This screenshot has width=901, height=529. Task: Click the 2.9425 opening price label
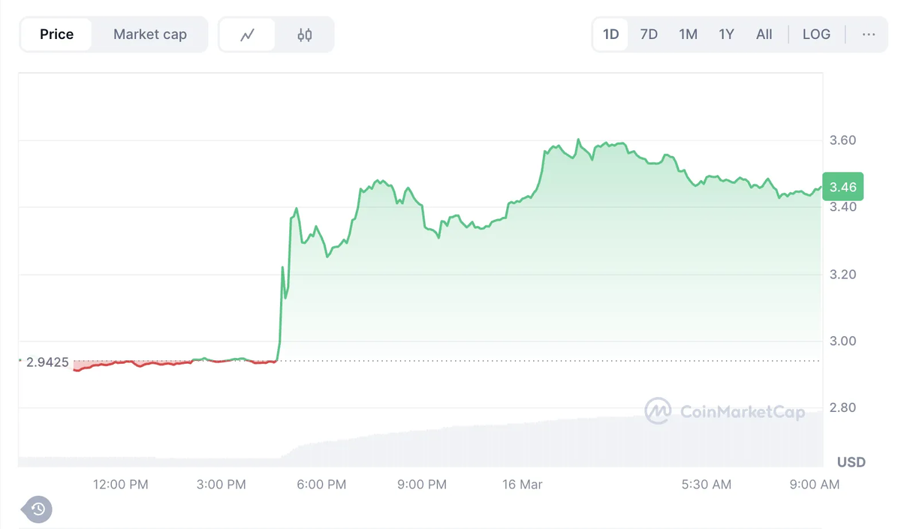[x=47, y=362]
